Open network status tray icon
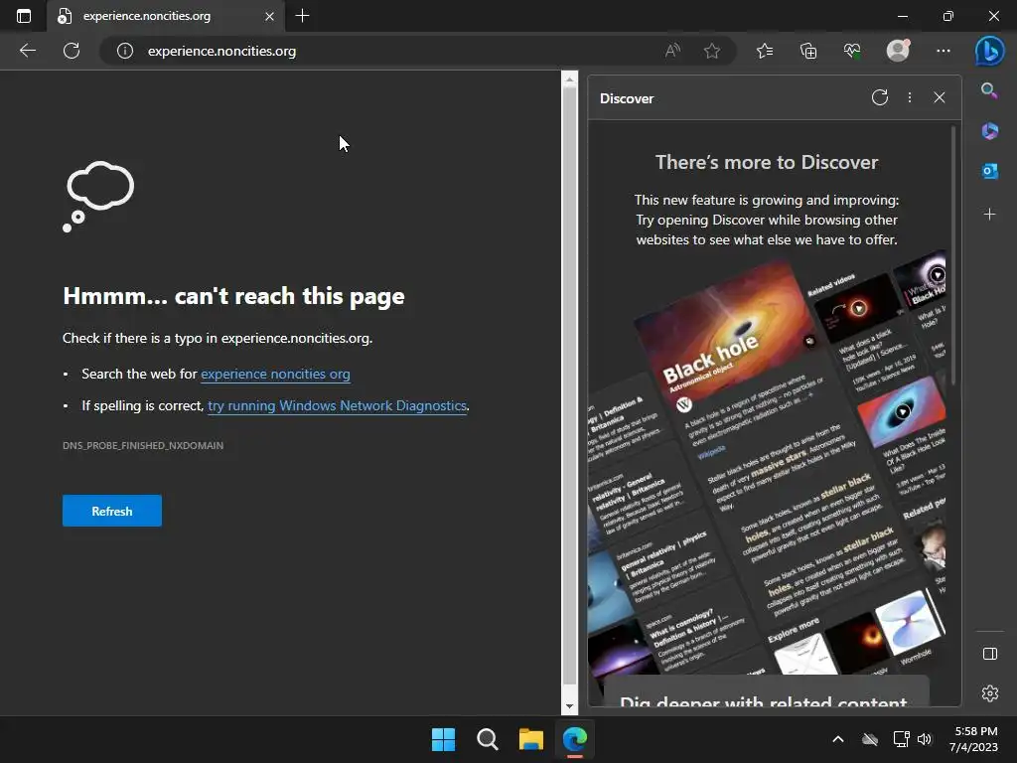This screenshot has width=1017, height=763. point(901,739)
